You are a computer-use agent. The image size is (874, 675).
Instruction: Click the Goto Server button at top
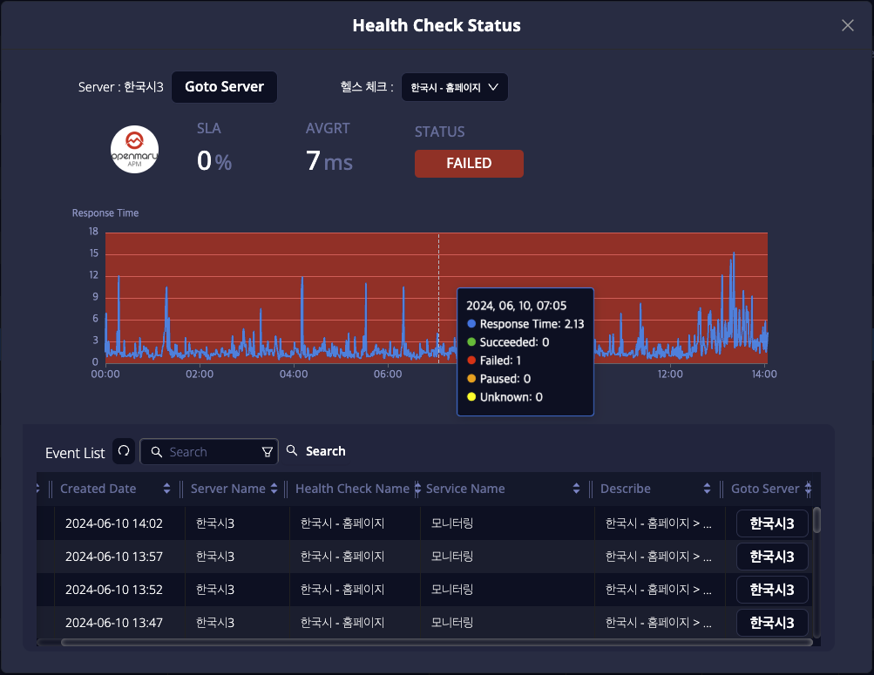pyautogui.click(x=224, y=87)
